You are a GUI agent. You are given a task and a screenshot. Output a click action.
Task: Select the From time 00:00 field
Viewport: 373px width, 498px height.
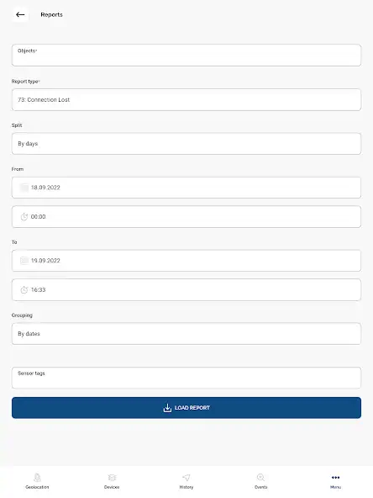tap(186, 217)
